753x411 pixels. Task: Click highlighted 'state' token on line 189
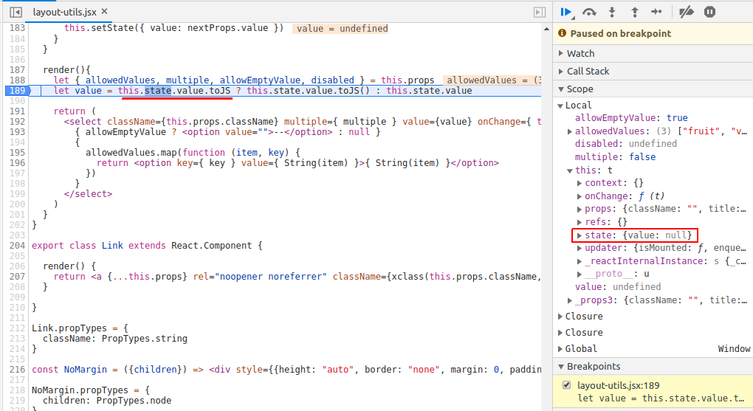pos(158,91)
